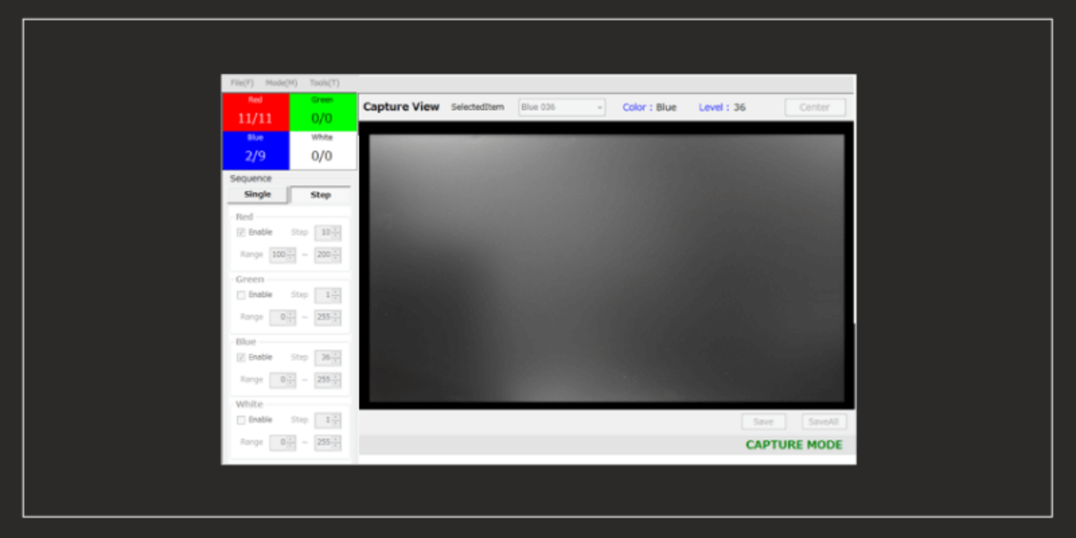Toggle the White Enable checkbox
Viewport: 1076px width, 538px height.
click(x=241, y=420)
